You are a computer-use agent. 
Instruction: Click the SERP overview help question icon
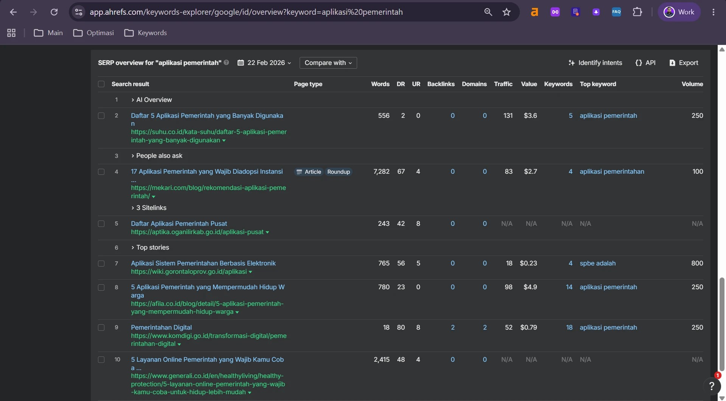226,63
